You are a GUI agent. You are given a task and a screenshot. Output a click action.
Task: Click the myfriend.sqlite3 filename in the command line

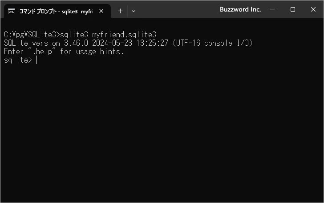coord(124,34)
